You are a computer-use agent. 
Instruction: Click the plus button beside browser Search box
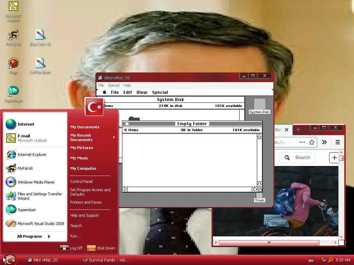[x=334, y=157]
